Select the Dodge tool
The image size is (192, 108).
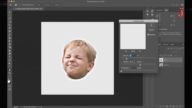click(x=10, y=54)
